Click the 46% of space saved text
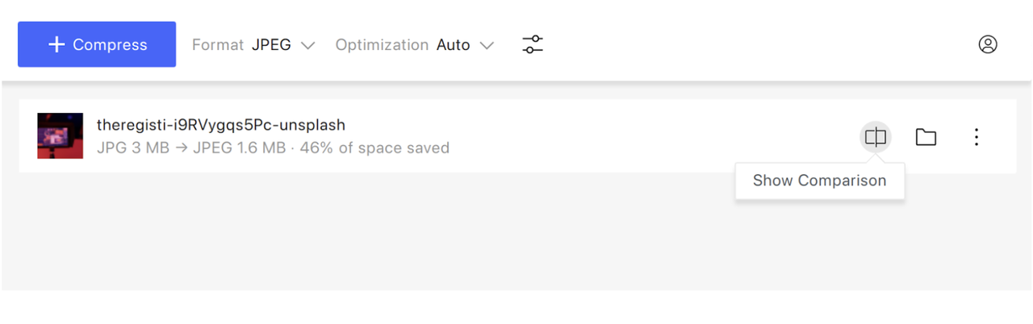The image size is (1033, 324). [x=374, y=148]
